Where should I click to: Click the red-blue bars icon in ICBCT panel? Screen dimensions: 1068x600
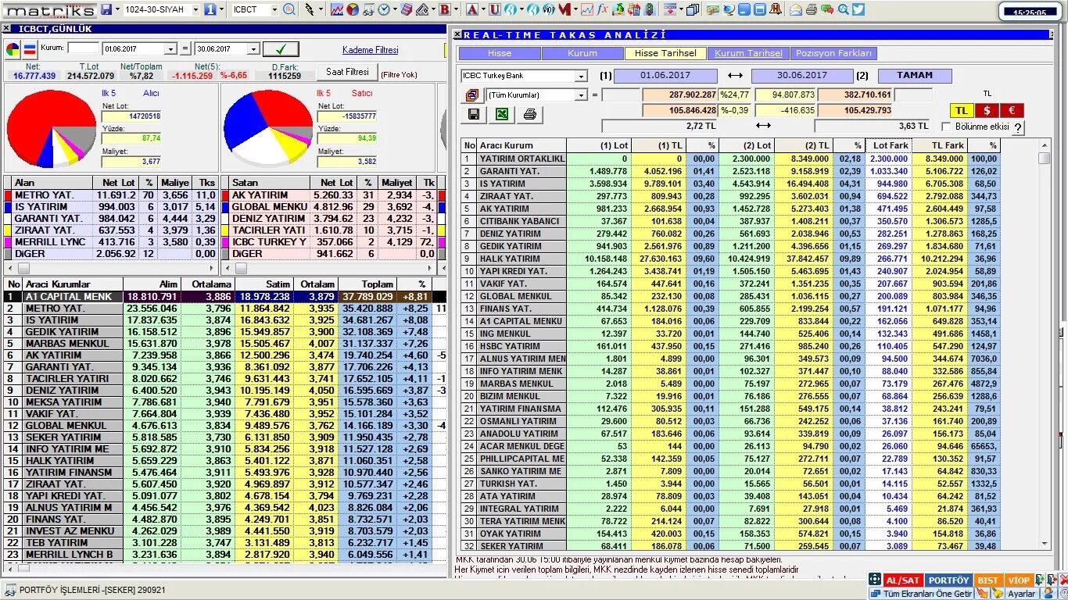point(30,49)
